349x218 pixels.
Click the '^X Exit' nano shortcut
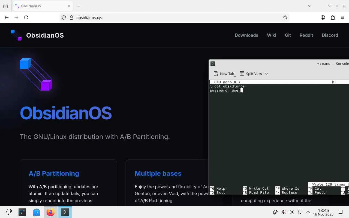click(x=218, y=193)
